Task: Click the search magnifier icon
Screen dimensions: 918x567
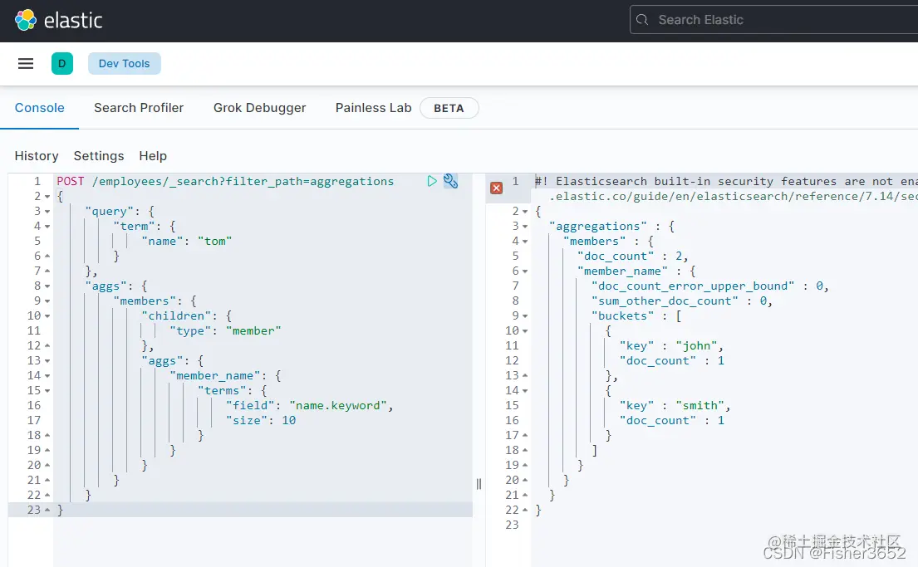Action: [642, 20]
